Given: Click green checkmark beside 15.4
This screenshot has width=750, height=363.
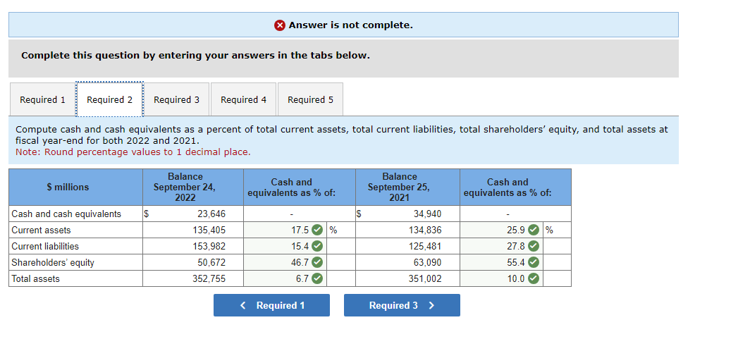Looking at the screenshot, I should pos(317,246).
